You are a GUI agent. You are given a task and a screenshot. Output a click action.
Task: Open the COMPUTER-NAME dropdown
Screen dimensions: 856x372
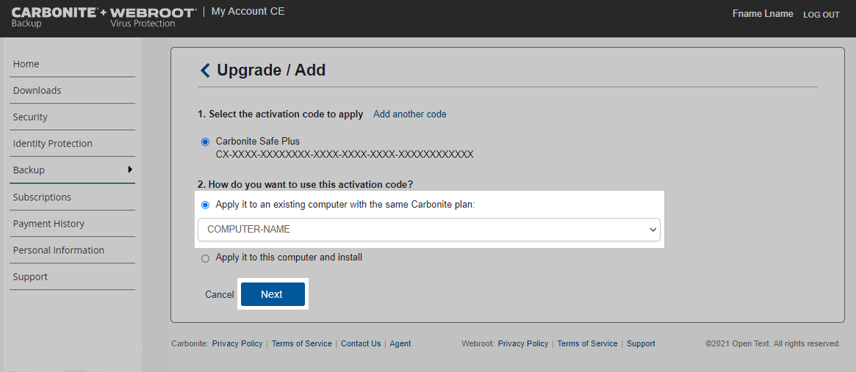coord(428,230)
